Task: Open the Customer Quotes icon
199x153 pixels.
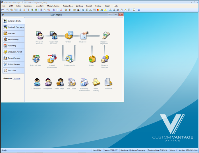Action: pyautogui.click(x=53, y=35)
